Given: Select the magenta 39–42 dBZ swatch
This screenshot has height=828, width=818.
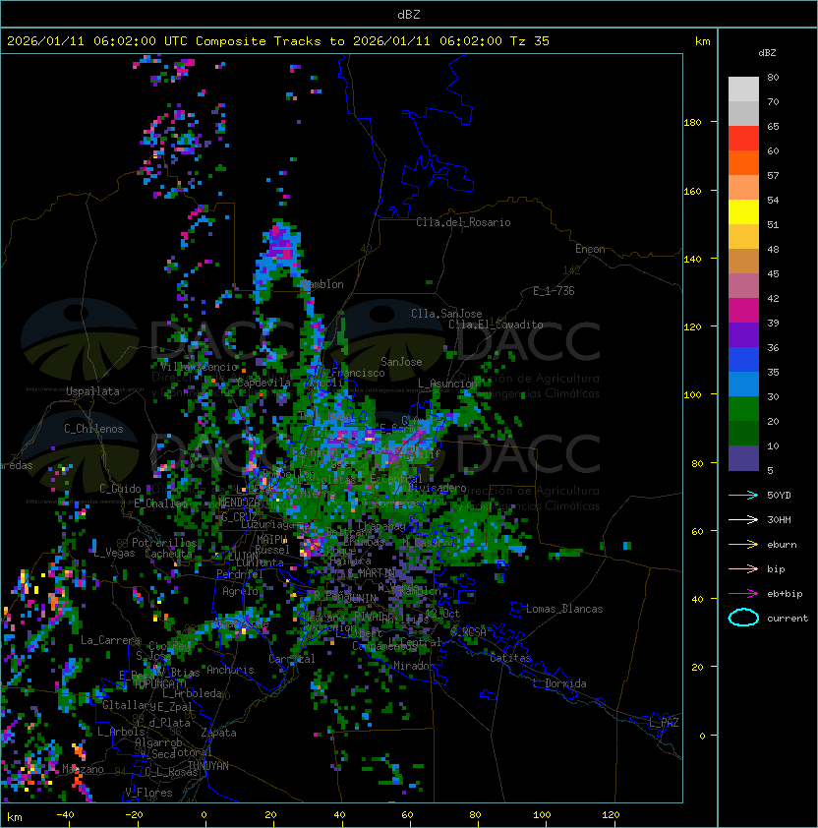Looking at the screenshot, I should (743, 311).
